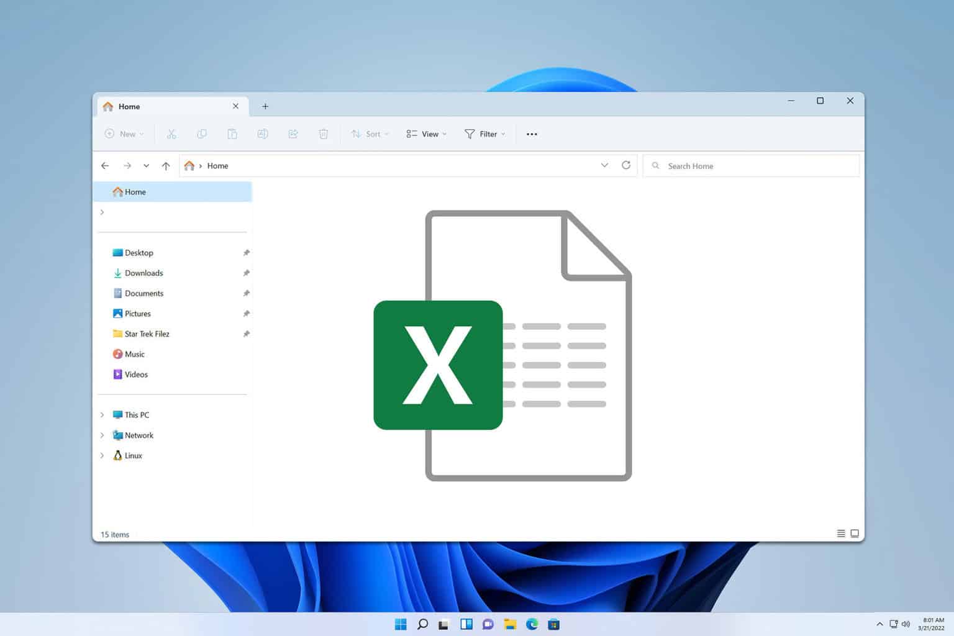
Task: Show hidden tray icons chevron
Action: [x=879, y=624]
